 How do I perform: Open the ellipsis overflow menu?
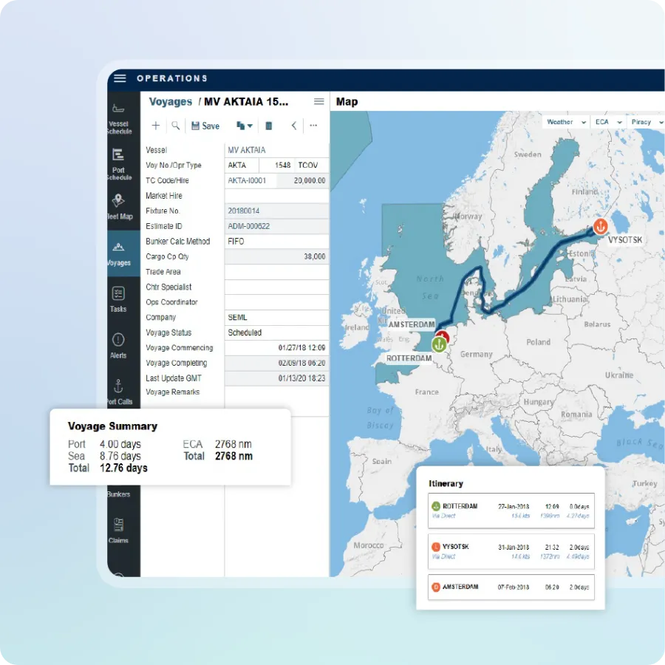pyautogui.click(x=313, y=126)
